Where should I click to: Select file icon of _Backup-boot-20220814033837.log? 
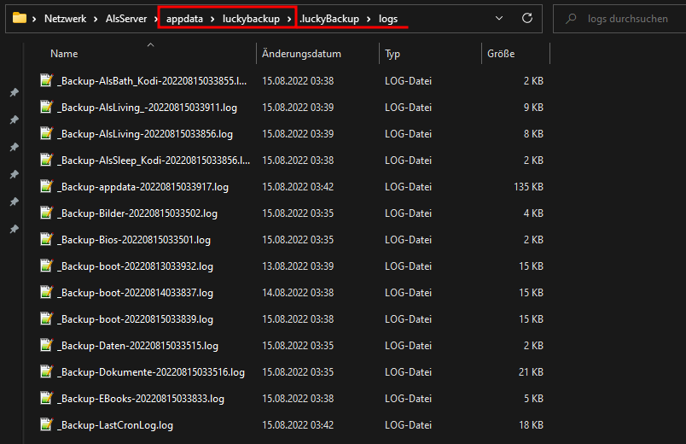46,293
